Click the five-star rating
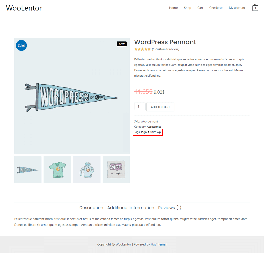Screen dimensions: 264x253 [x=142, y=49]
